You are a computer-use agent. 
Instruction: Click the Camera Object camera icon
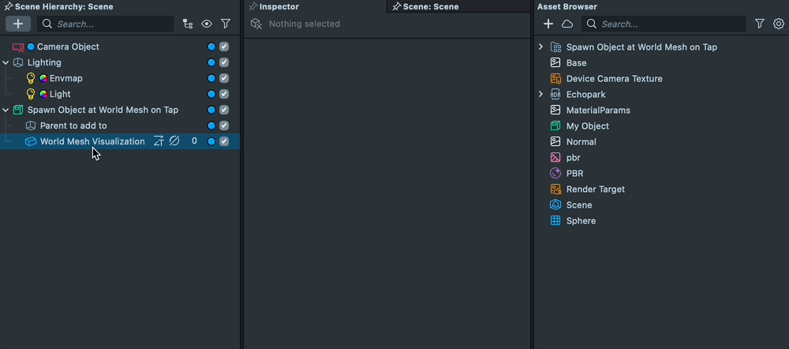click(x=18, y=47)
